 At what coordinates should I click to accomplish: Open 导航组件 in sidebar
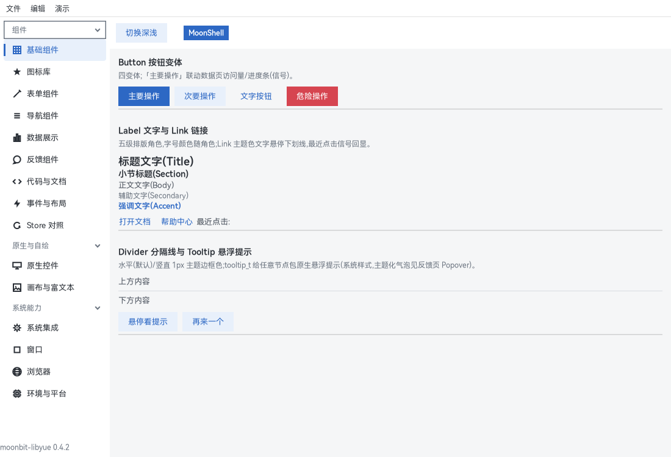(55, 116)
